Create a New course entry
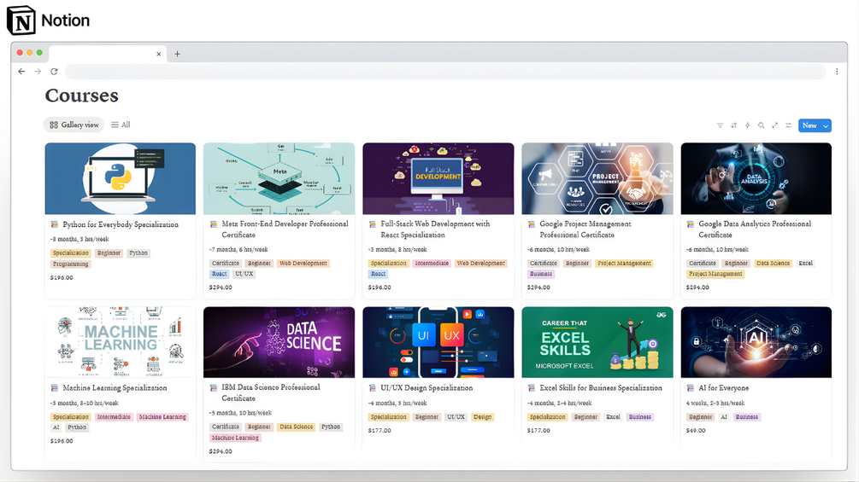859x482 pixels. click(809, 125)
